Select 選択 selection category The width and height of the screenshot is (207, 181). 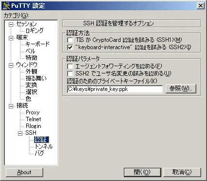[31, 92]
